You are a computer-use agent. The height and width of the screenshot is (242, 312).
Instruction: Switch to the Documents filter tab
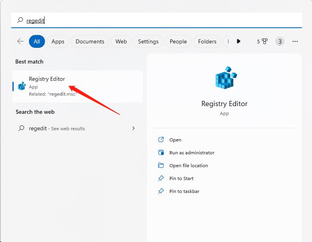coord(90,41)
